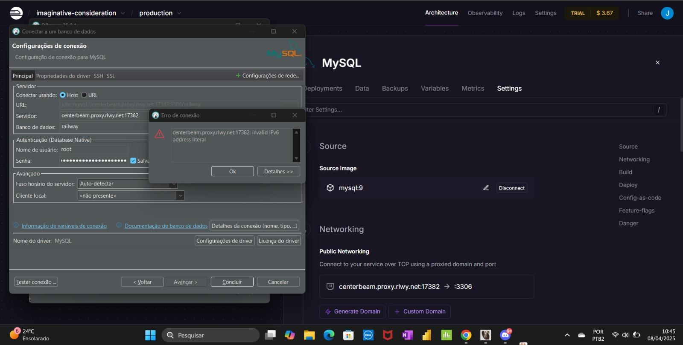Open Windows Start menu
Screen dimensions: 683x345
pyautogui.click(x=150, y=335)
